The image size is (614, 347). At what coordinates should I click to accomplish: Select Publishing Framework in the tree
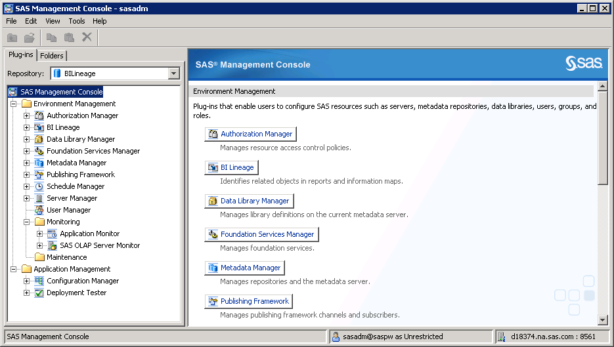click(81, 174)
